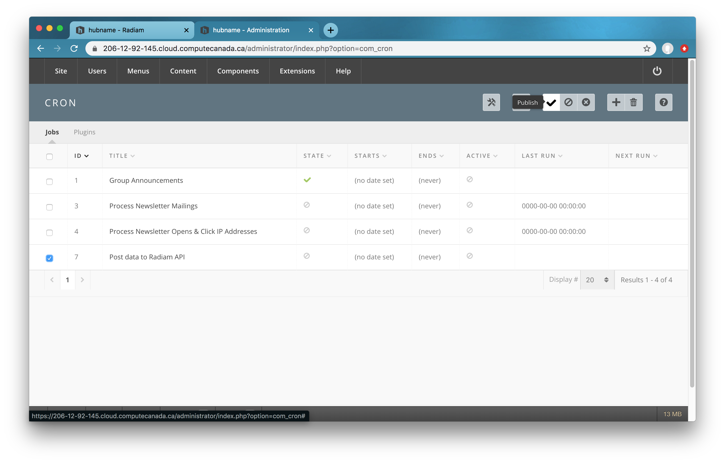Screen dimensions: 725x463
Task: Click active icon for Group Announcements row
Action: click(470, 179)
